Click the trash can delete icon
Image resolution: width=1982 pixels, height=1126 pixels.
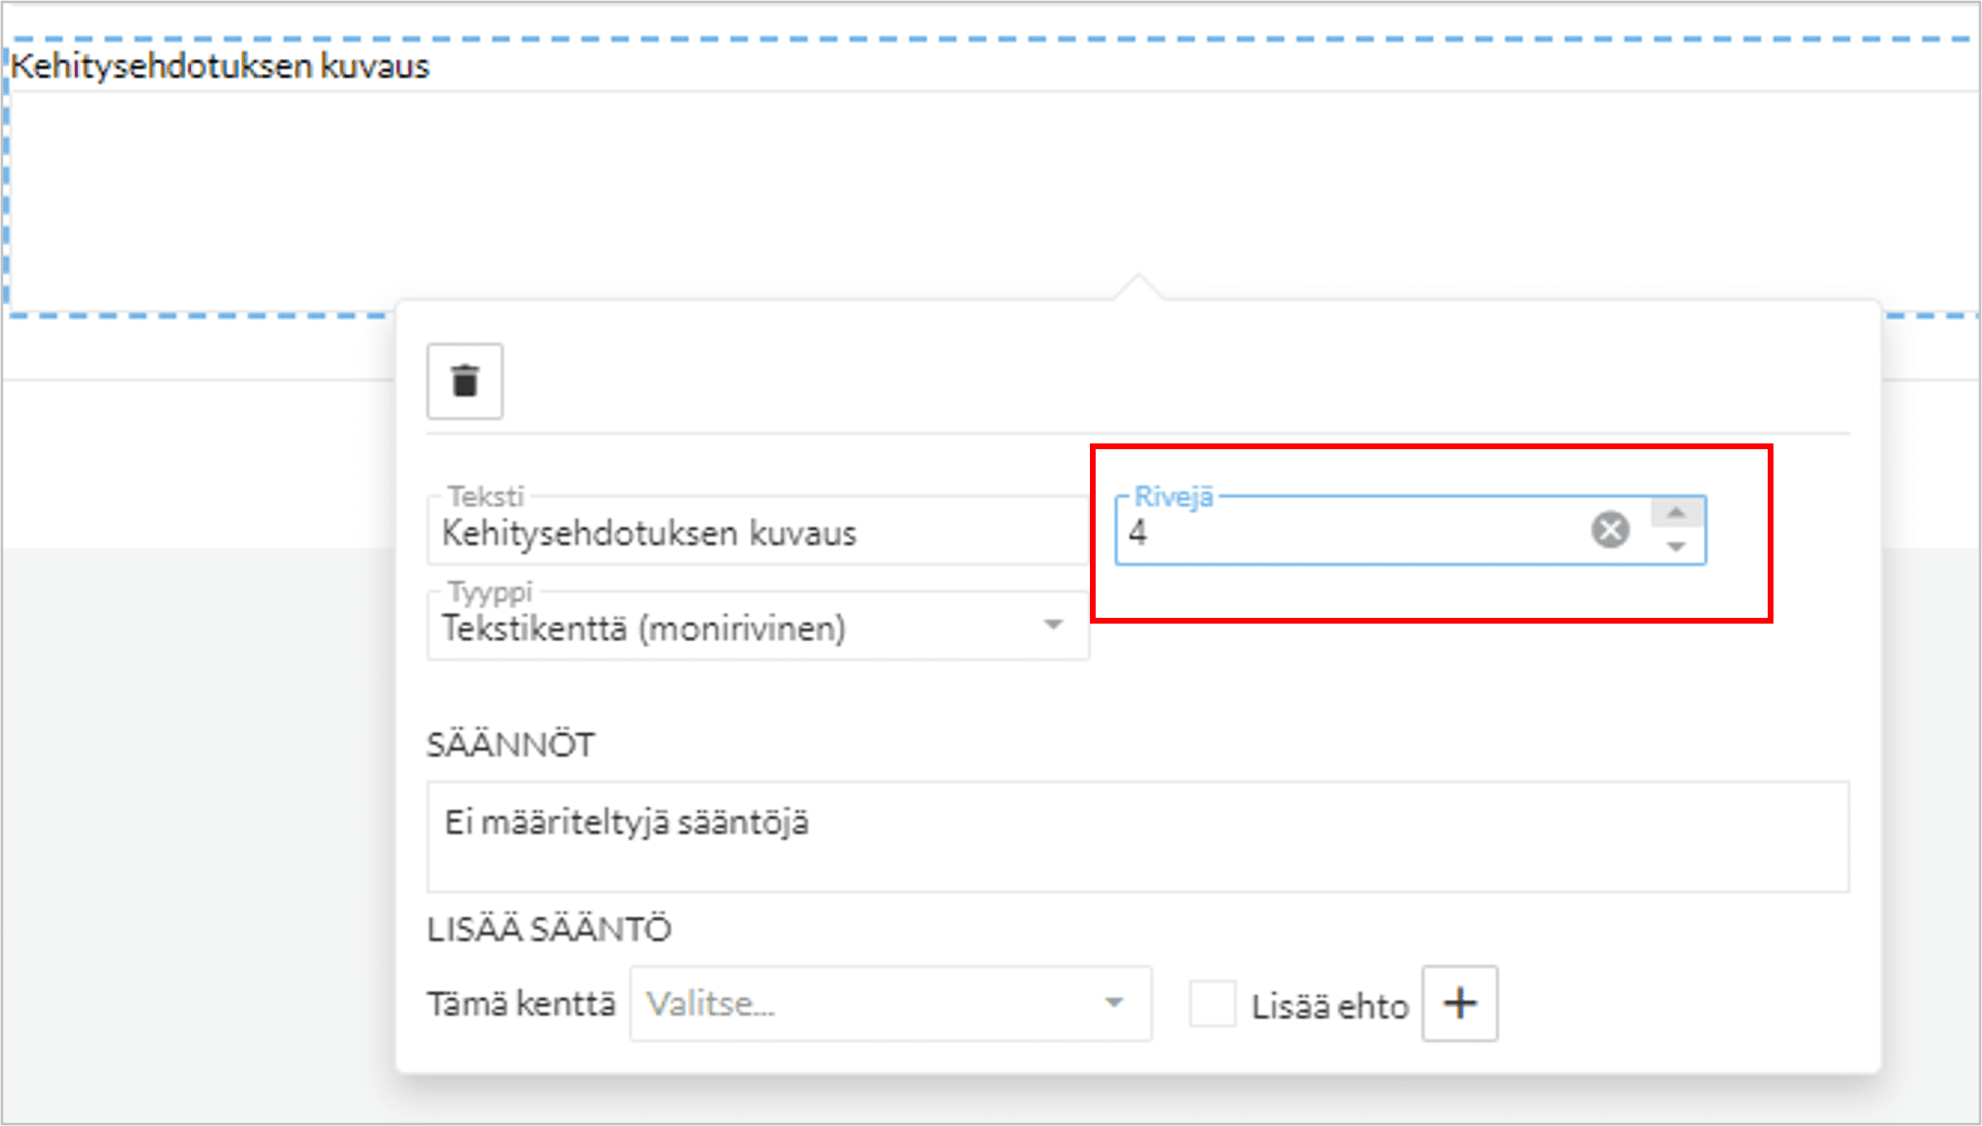click(464, 381)
